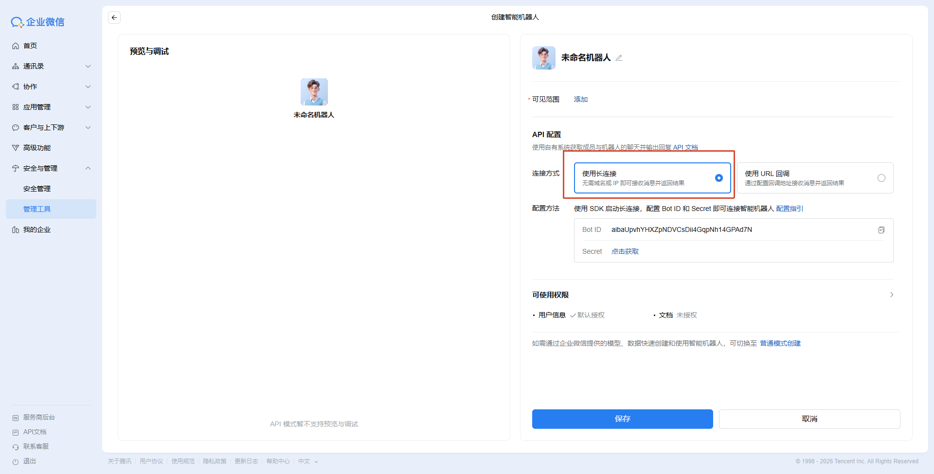Screen dimensions: 934x474
Task: Click the 高级功能 funnel icon
Action: (16, 148)
